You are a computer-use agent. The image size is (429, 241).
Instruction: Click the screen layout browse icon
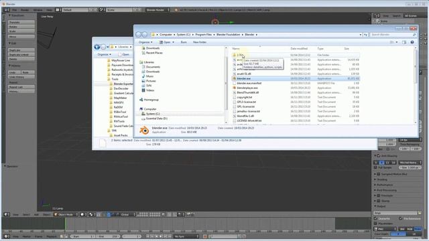[58, 10]
